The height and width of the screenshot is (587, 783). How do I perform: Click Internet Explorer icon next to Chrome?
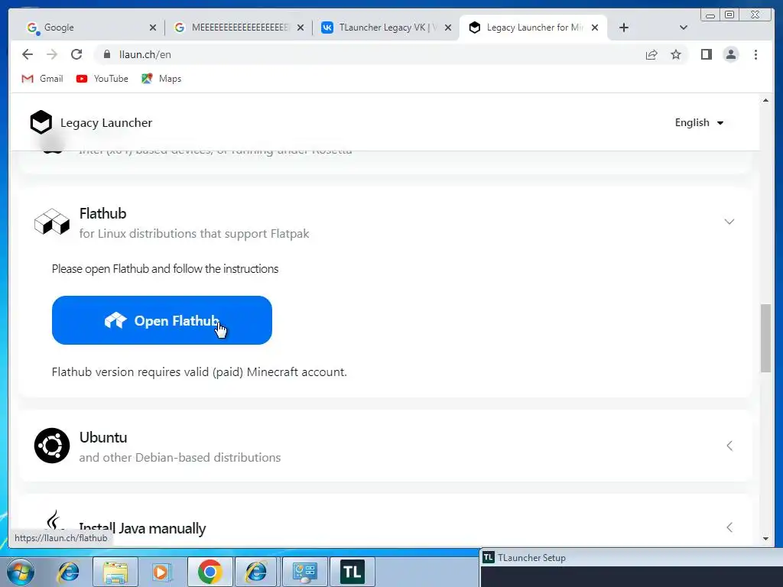tap(257, 572)
